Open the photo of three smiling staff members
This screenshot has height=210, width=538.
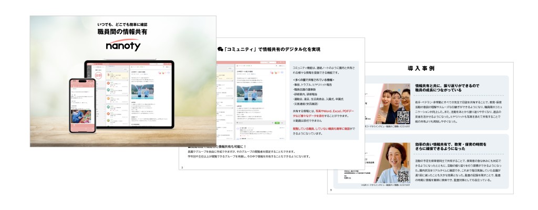(x=394, y=103)
